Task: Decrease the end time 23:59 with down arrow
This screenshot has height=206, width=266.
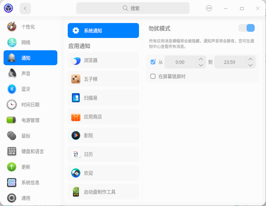Action: (x=250, y=65)
